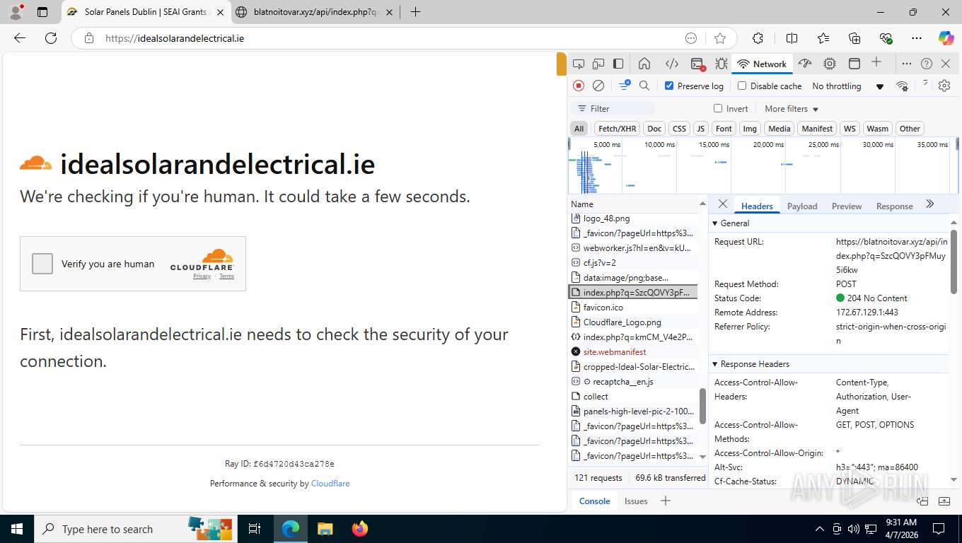This screenshot has height=543, width=962.
Task: Select the Cloudflare_Logo.png request row
Action: pyautogui.click(x=633, y=322)
